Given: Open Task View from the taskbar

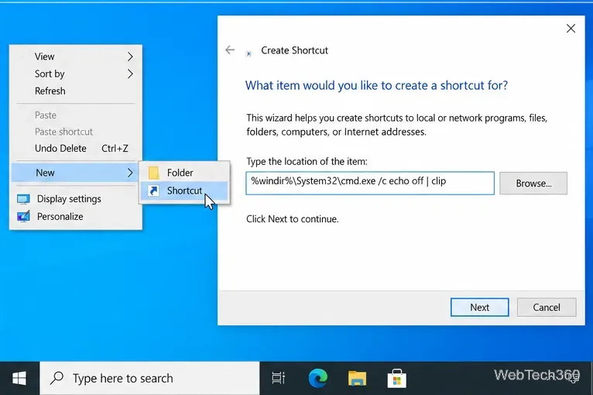Looking at the screenshot, I should pyautogui.click(x=279, y=378).
